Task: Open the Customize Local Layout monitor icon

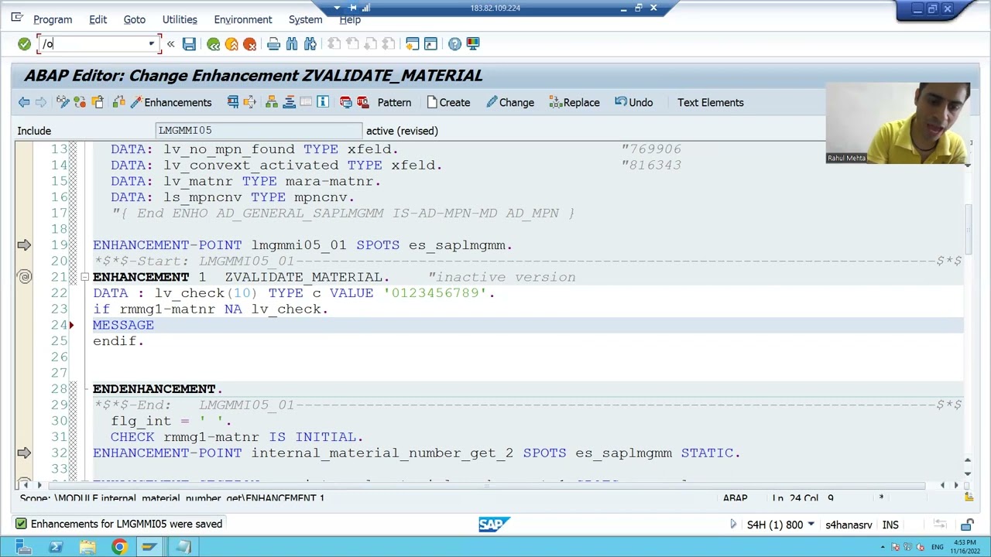Action: click(472, 44)
